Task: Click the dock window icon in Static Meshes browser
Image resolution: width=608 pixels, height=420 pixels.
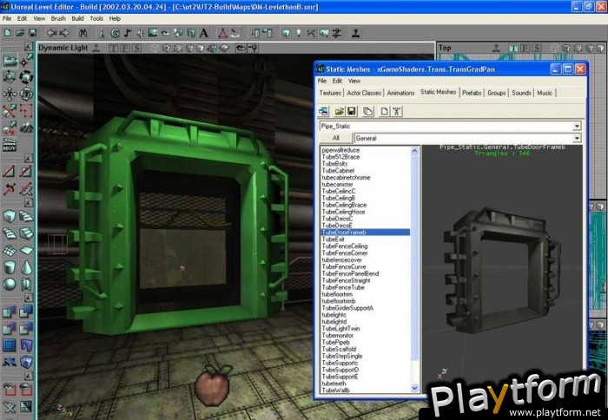Action: click(323, 112)
